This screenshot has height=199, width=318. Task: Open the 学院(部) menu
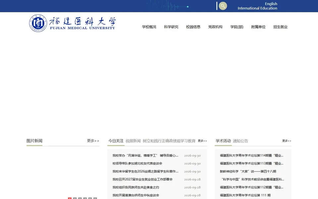pos(237,27)
